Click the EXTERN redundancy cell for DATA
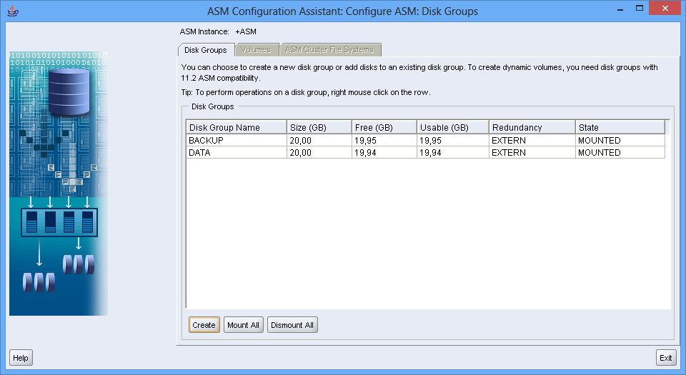 click(x=532, y=153)
